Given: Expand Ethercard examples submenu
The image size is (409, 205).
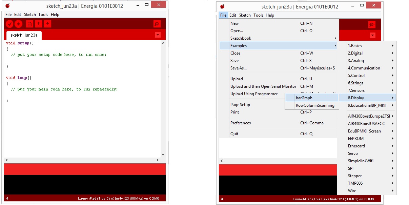Looking at the screenshot, I should (366, 146).
